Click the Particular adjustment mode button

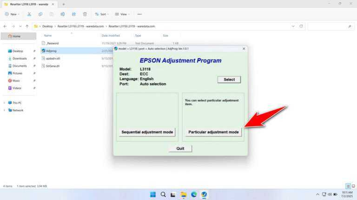click(x=213, y=132)
